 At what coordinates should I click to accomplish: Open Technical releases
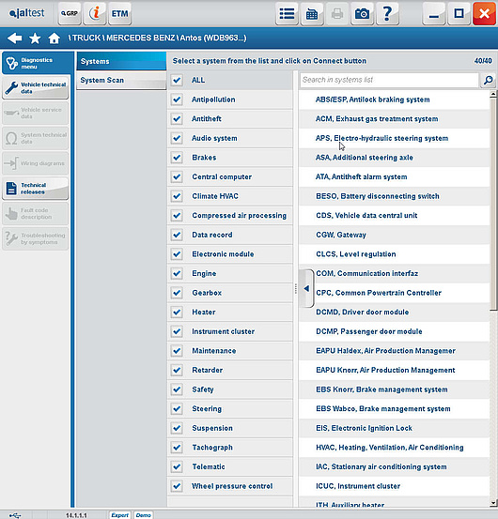pos(36,189)
